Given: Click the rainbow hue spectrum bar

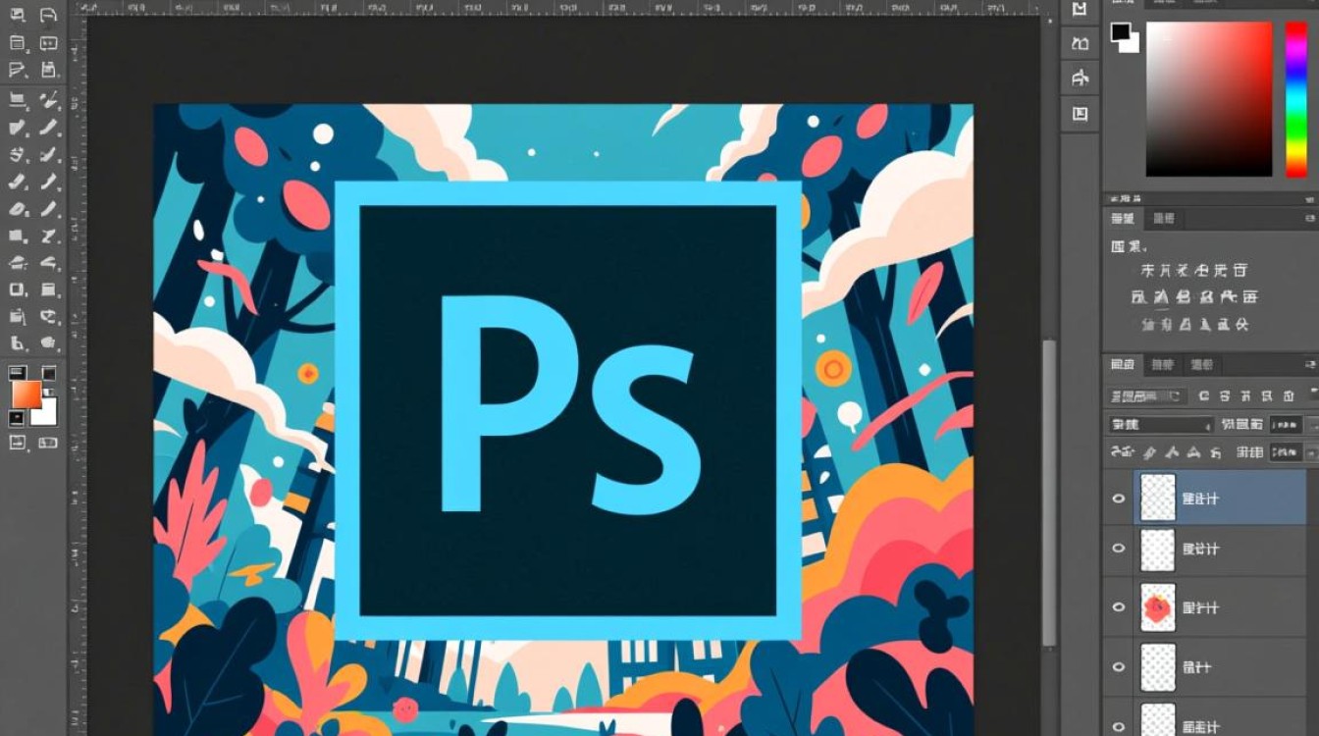Looking at the screenshot, I should click(x=1296, y=98).
